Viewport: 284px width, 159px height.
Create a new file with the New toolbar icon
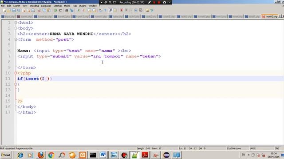(4, 11)
